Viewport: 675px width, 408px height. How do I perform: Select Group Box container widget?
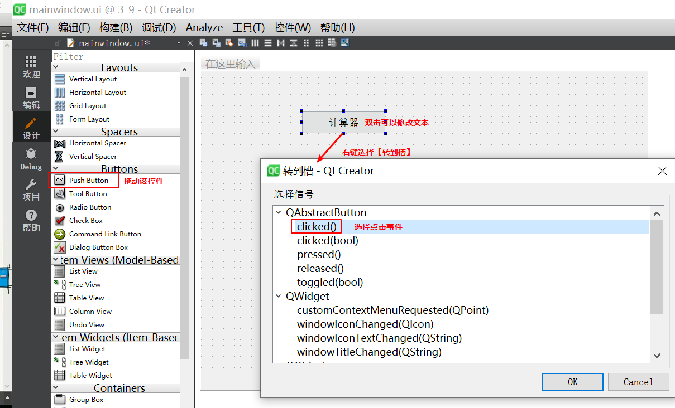point(86,400)
